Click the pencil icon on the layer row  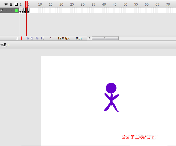[x=1, y=11]
